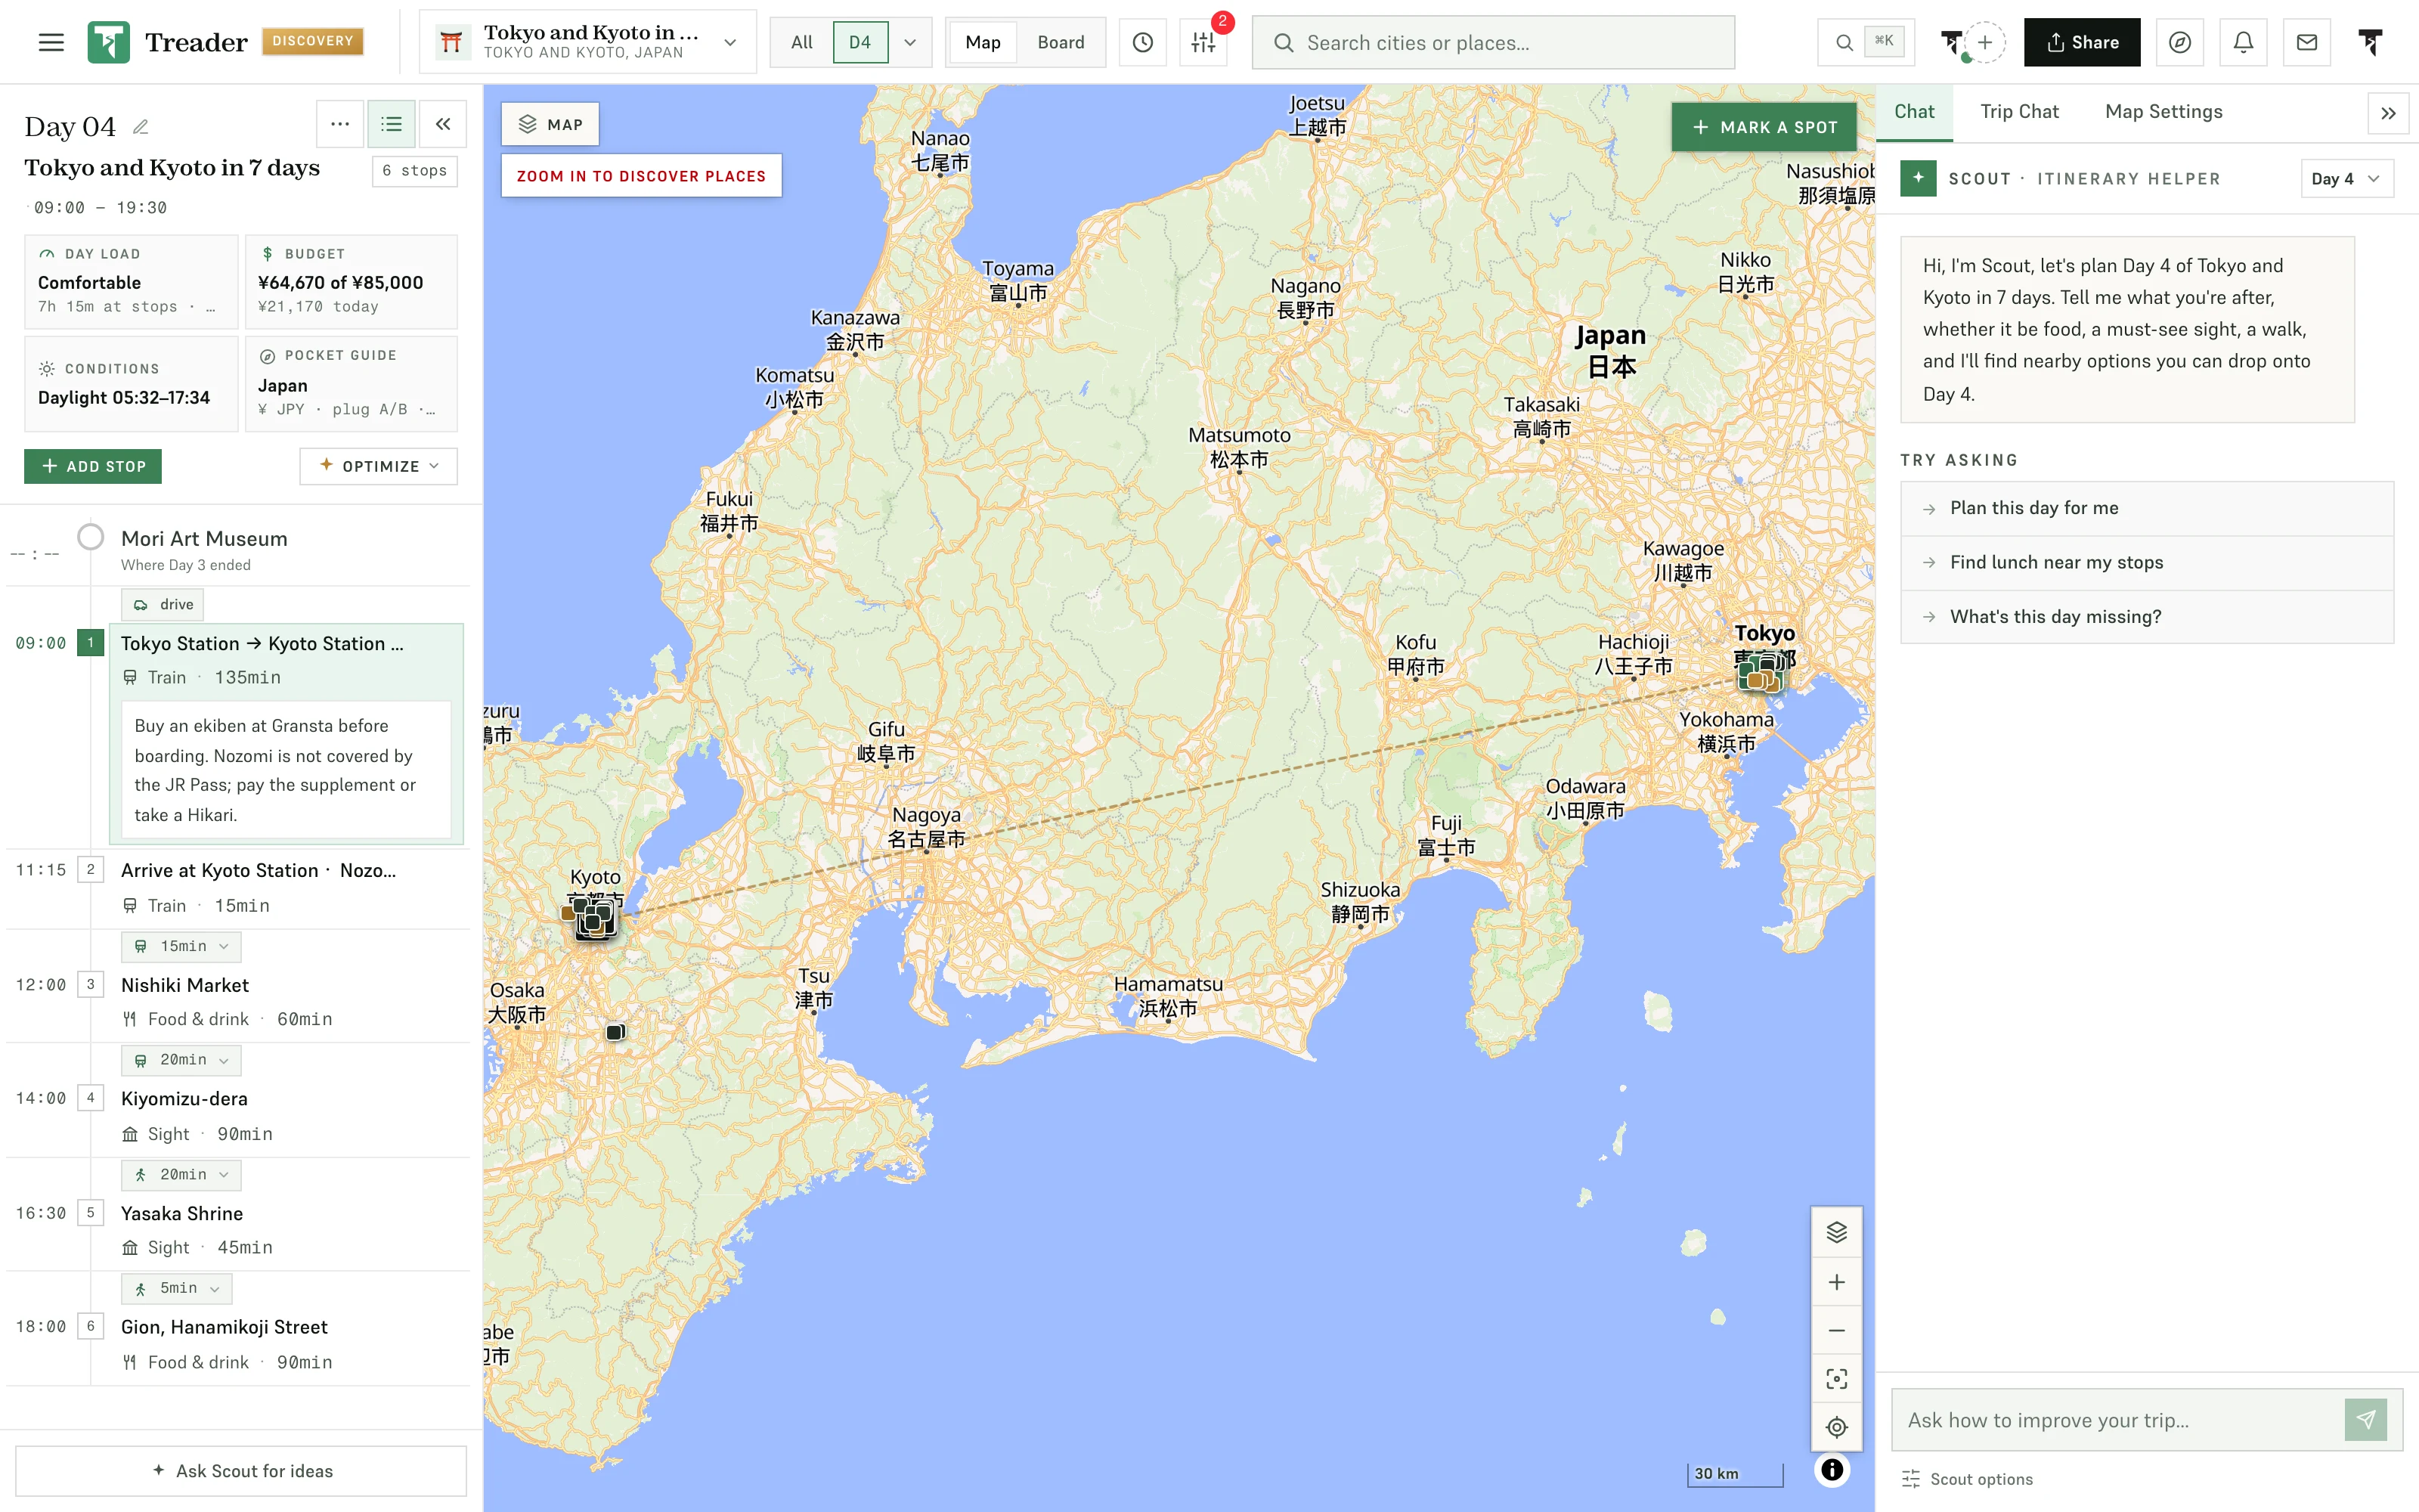This screenshot has width=2419, height=1512.
Task: Expand the 20min walk leg before Yasaka Shrine
Action: click(x=181, y=1174)
